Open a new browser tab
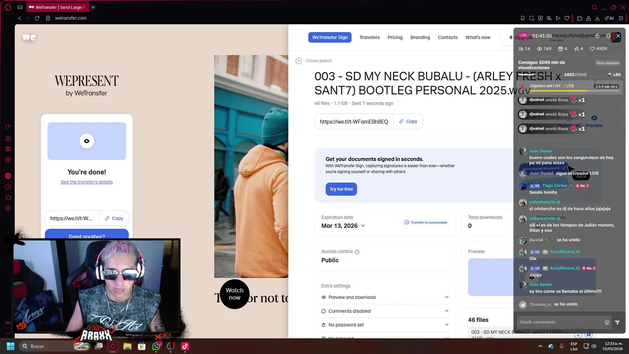Viewport: 629px width, 354px height. point(93,7)
